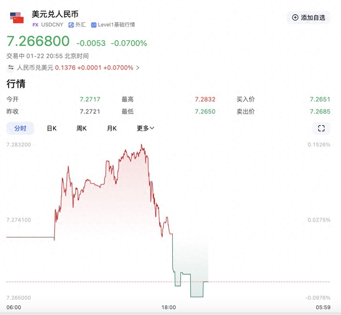
Task: Click the fullscreen expand chart icon
Action: click(x=321, y=128)
